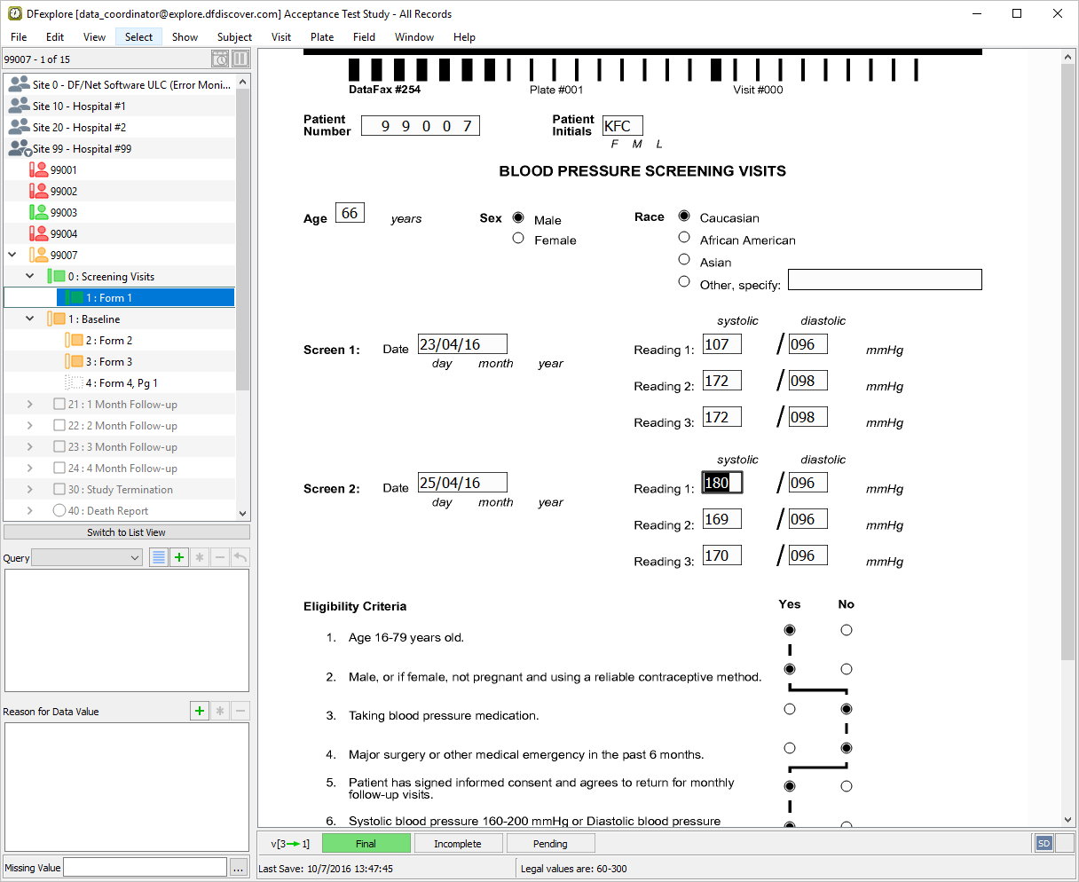Viewport: 1079px width, 882px height.
Task: Open the Plate menu
Action: [322, 37]
